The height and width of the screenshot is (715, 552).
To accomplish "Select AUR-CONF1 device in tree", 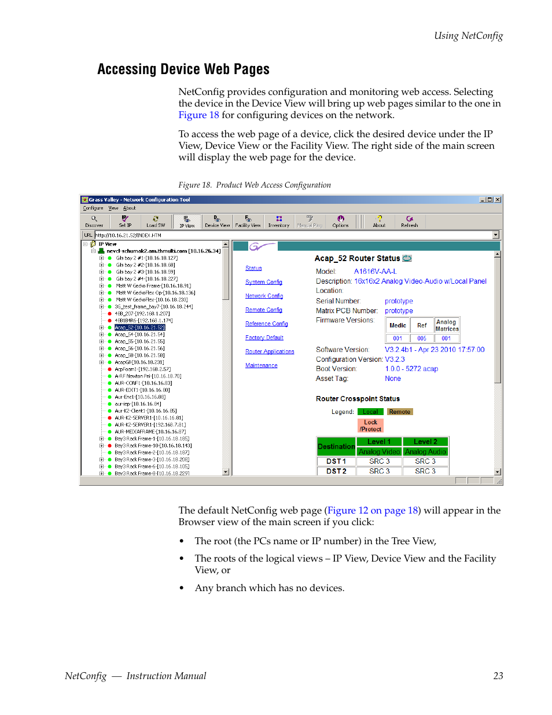I will pos(143,383).
